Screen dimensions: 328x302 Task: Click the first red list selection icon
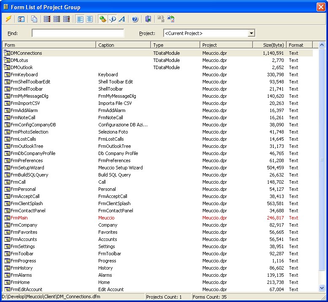coord(47,19)
